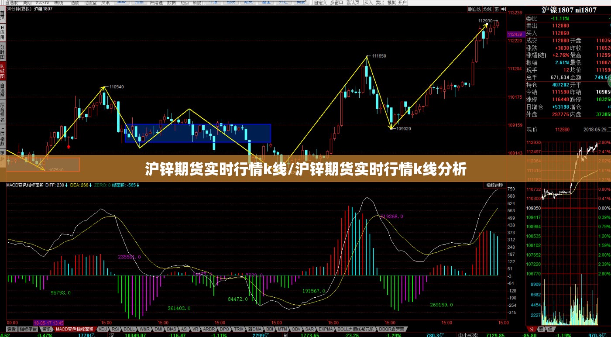Switch to the 新DMA indicator tab
611x337 pixels.
[255, 329]
